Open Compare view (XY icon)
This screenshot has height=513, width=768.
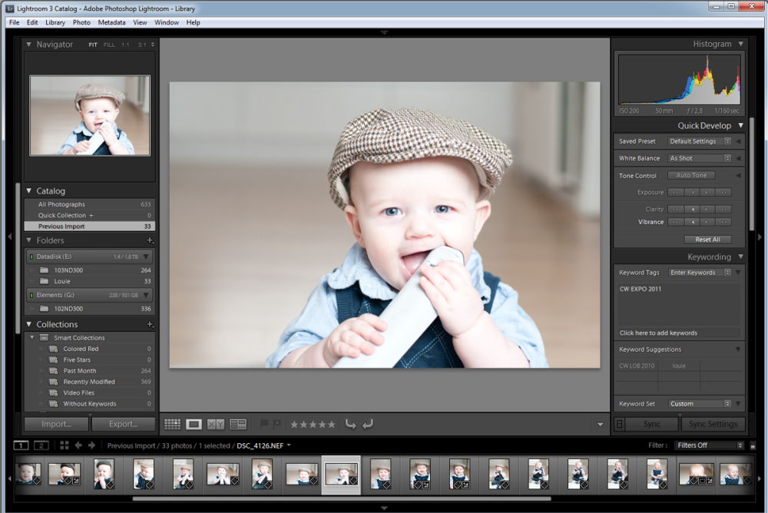click(x=216, y=424)
